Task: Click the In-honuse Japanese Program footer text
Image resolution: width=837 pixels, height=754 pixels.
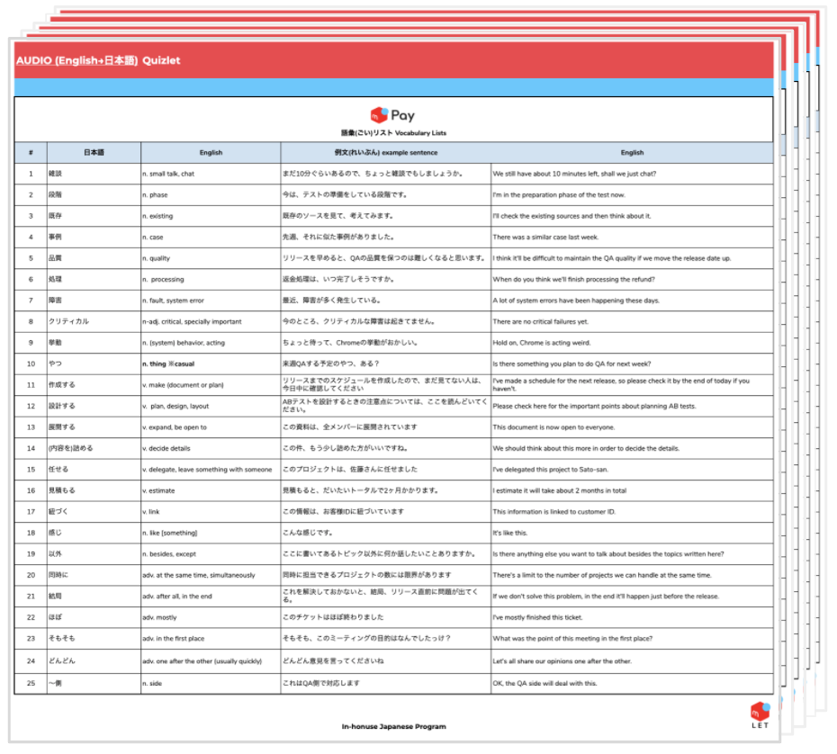Action: (x=393, y=726)
